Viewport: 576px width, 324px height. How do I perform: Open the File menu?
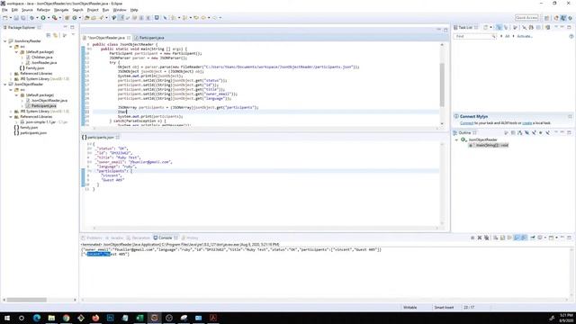4,10
